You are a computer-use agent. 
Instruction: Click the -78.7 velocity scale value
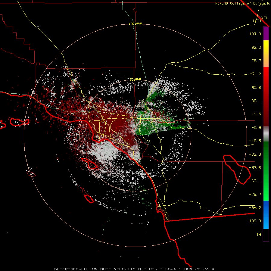(255, 195)
